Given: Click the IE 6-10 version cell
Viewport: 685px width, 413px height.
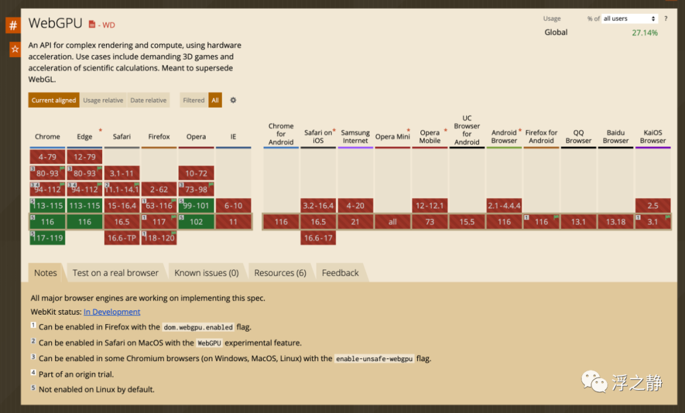Looking at the screenshot, I should 233,206.
